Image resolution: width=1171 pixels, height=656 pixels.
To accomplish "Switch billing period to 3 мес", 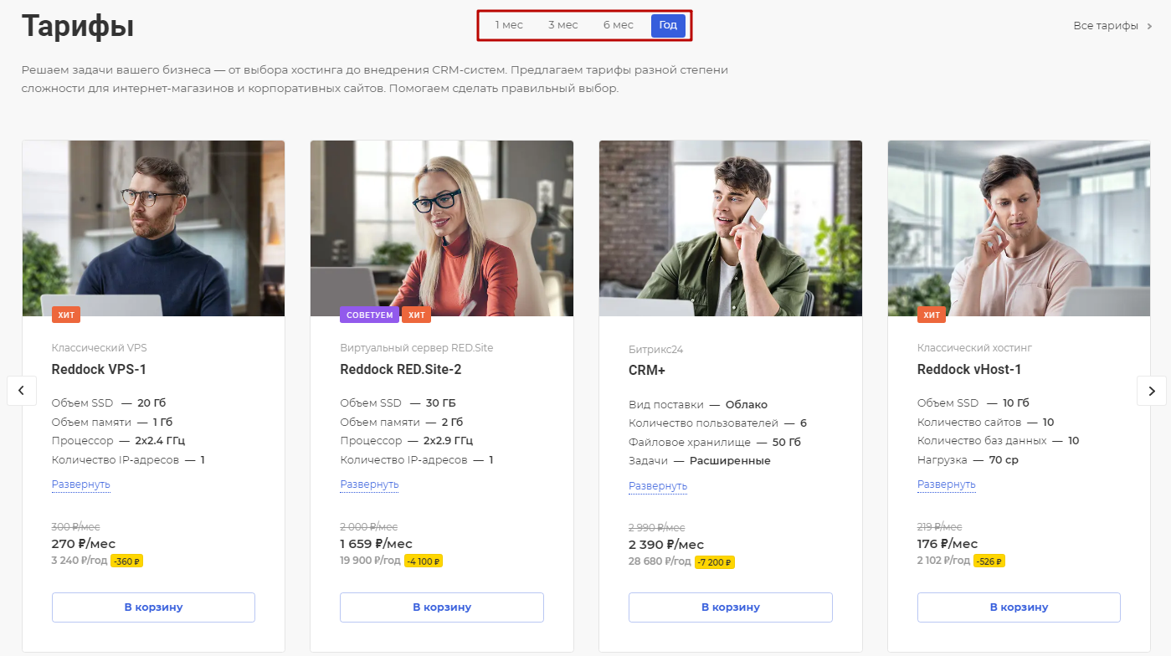I will pyautogui.click(x=563, y=25).
